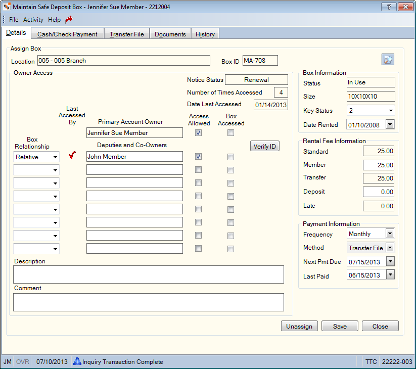Expand the Relative box relationship dropdown
416x369 pixels.
pyautogui.click(x=55, y=157)
